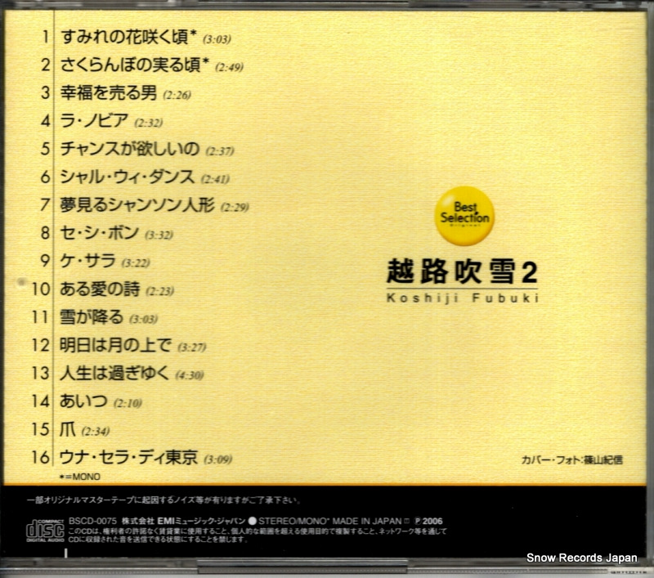The image size is (654, 578).
Task: Click track 16 title ウナ・セラ・ディ東京
Action: (128, 457)
